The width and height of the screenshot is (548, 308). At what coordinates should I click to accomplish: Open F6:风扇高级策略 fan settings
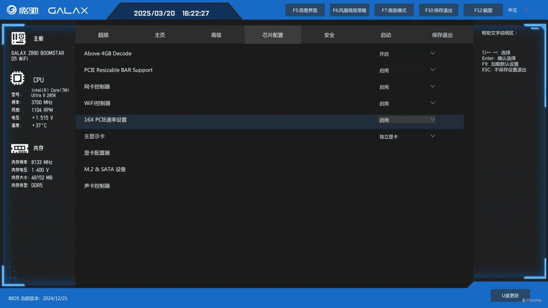pyautogui.click(x=349, y=10)
